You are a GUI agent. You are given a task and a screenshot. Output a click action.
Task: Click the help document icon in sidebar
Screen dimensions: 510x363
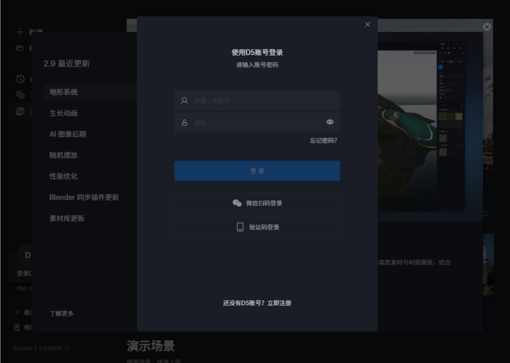click(17, 327)
